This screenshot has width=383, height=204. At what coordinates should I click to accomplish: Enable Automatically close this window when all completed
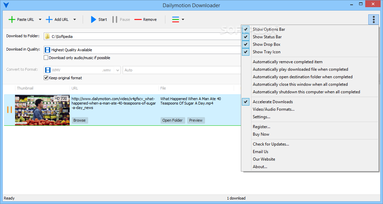coord(310,84)
